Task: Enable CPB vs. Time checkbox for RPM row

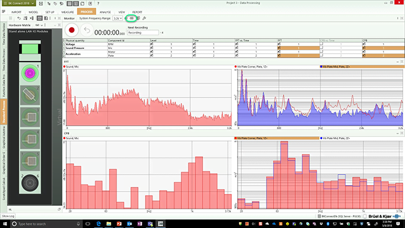Action: click(321, 44)
